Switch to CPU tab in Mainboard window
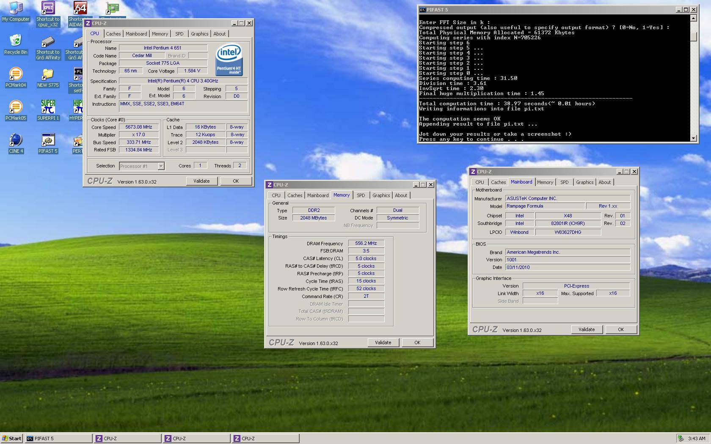The image size is (711, 444). point(480,182)
